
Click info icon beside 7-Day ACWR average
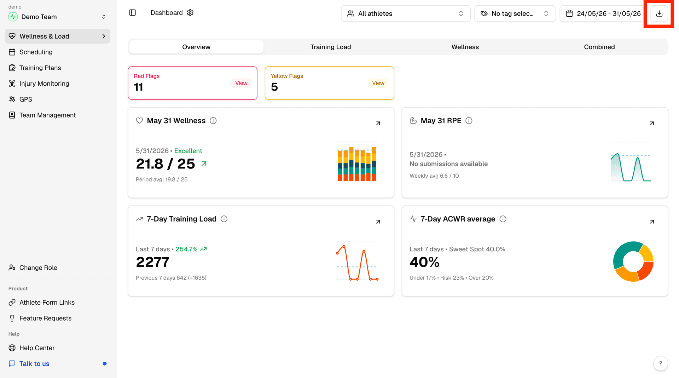pyautogui.click(x=503, y=219)
